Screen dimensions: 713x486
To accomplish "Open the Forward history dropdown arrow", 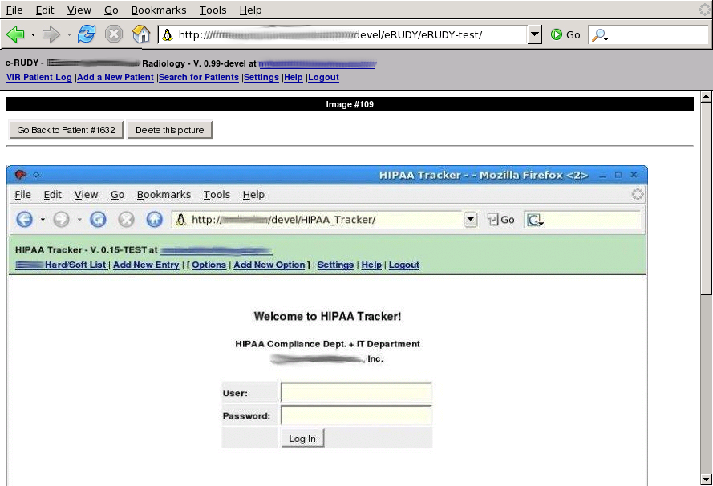I will click(x=69, y=35).
